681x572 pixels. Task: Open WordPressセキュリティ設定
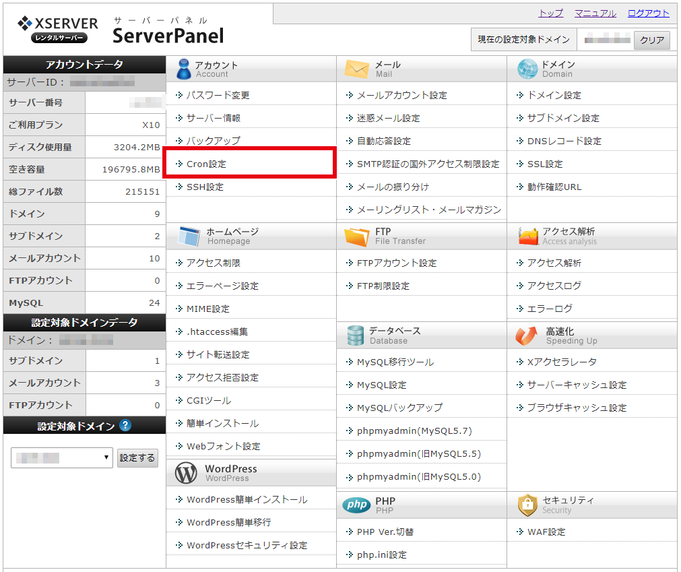[x=247, y=545]
